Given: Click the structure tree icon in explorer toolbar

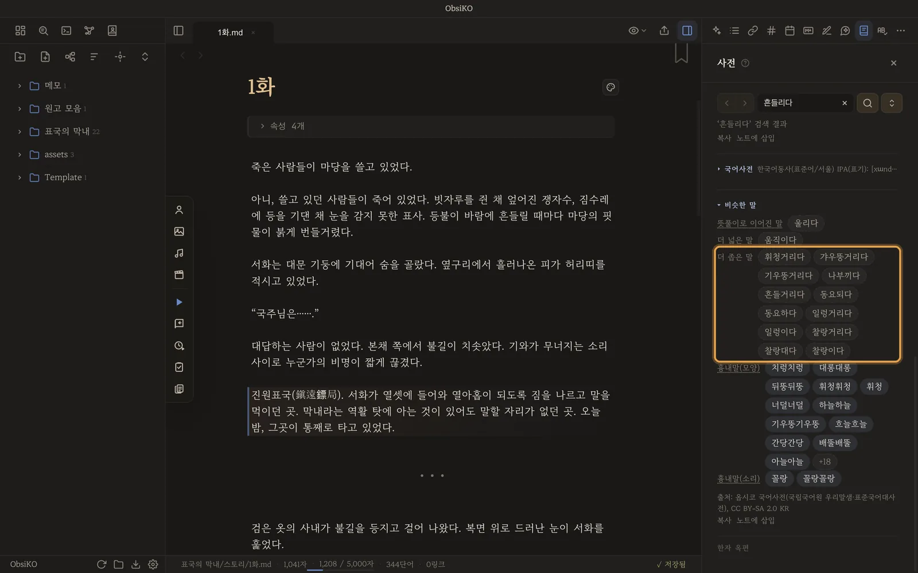Looking at the screenshot, I should coord(70,56).
